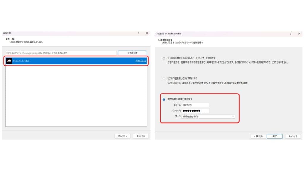The height and width of the screenshot is (171, 304).
Task: Click the Next (次へ) button
Action: pos(122,136)
